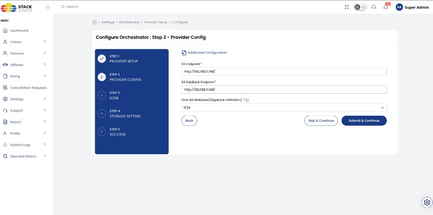Open Cancellation Requests menu item
Image resolution: width=433 pixels, height=215 pixels.
pyautogui.click(x=28, y=88)
